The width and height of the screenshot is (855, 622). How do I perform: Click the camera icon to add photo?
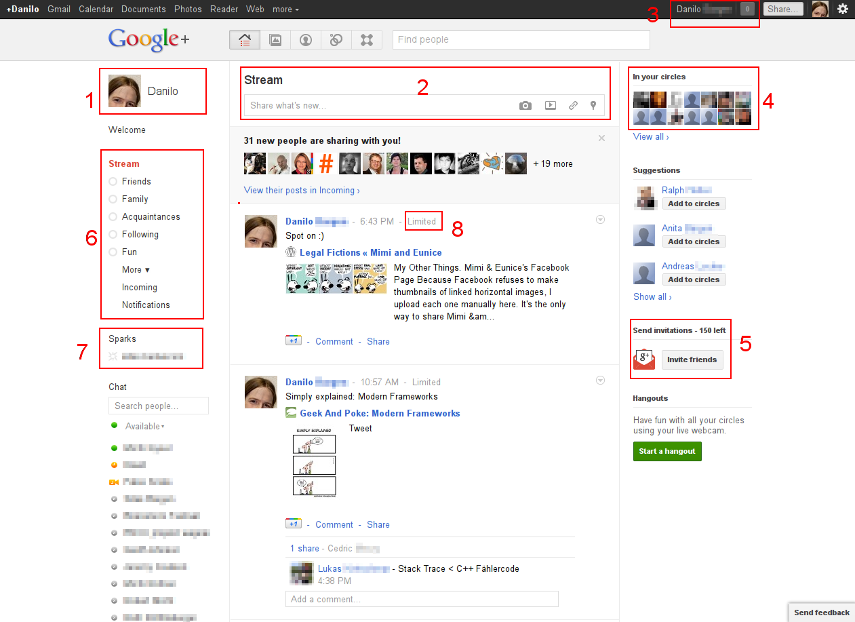[x=525, y=105]
